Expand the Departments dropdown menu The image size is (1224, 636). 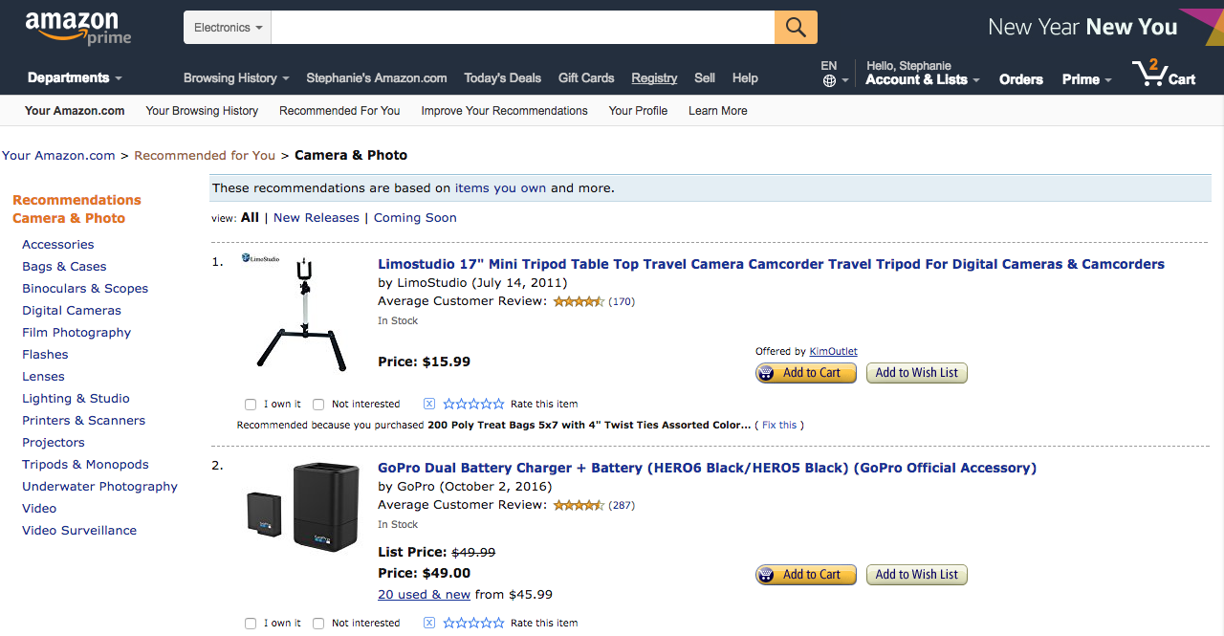[x=75, y=78]
